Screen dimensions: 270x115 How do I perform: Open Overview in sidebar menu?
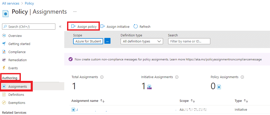point(15,36)
